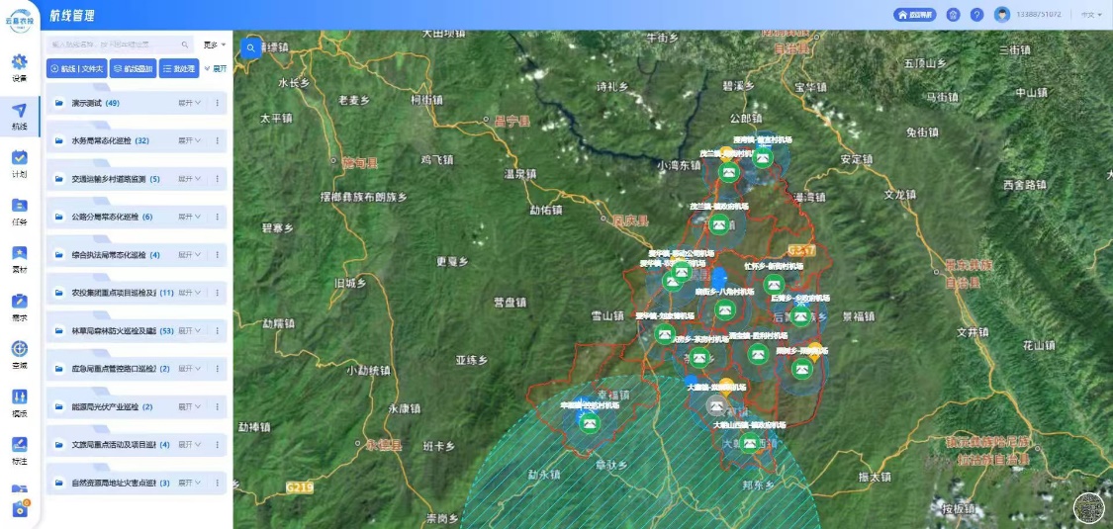Switch to the 需求 (requirements) sidebar tab
1113x529 pixels.
point(20,306)
